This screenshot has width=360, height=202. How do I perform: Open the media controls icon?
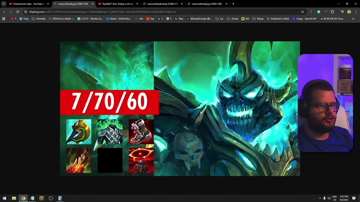342,12
